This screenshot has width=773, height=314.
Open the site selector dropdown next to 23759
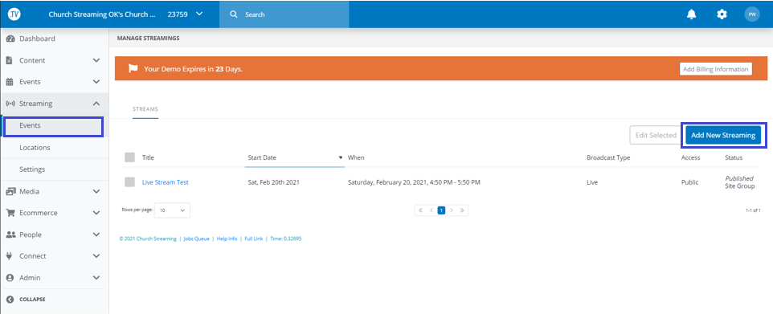tap(199, 14)
